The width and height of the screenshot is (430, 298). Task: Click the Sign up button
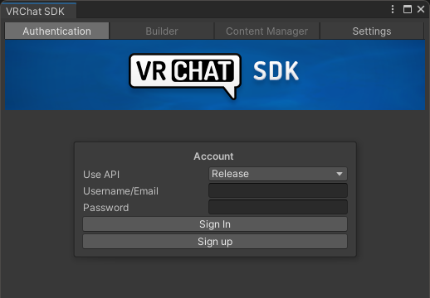[215, 242]
